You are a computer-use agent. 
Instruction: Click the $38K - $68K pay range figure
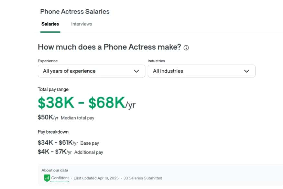coord(82,103)
